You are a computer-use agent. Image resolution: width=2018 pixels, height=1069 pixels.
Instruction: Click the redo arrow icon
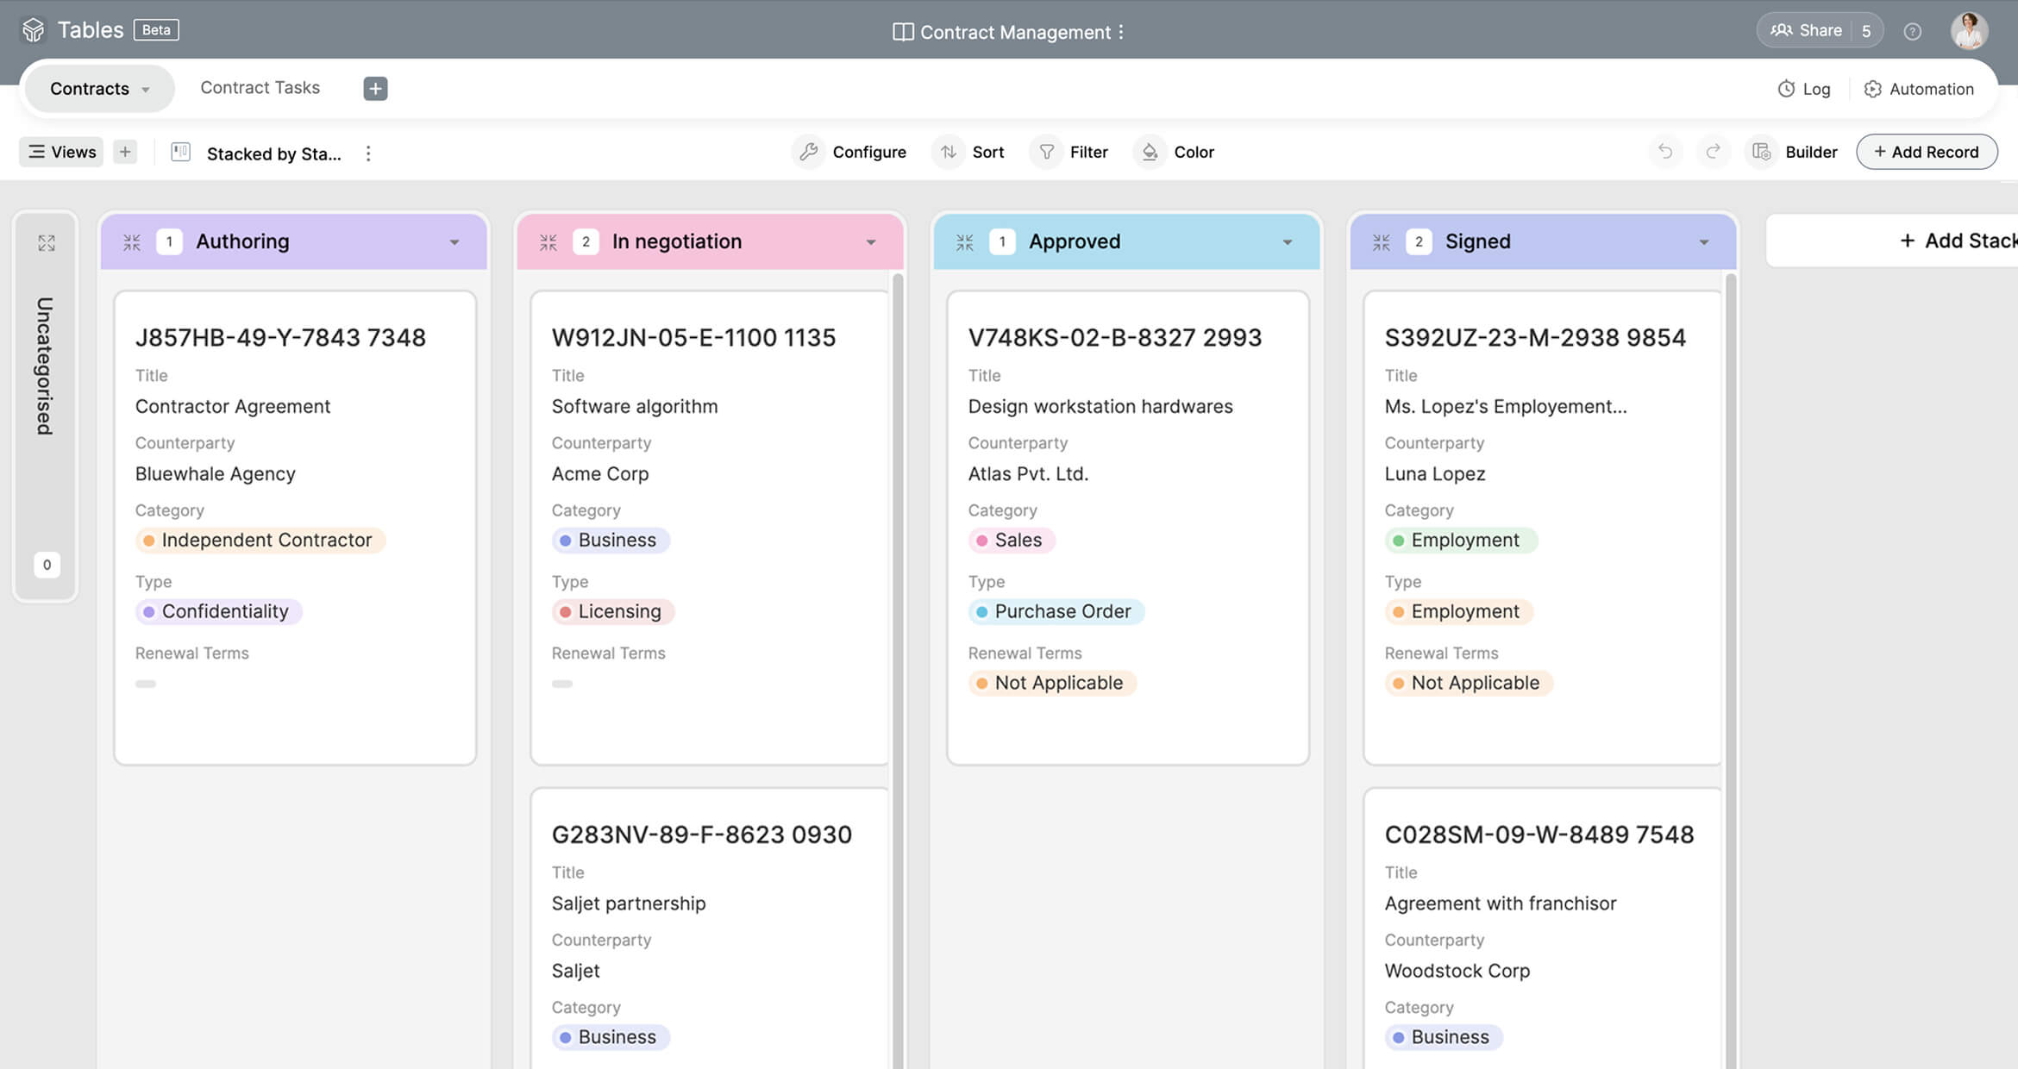coord(1714,152)
